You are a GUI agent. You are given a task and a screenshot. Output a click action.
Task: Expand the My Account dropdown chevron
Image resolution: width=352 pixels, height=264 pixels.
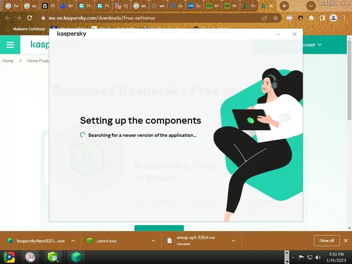tap(320, 45)
